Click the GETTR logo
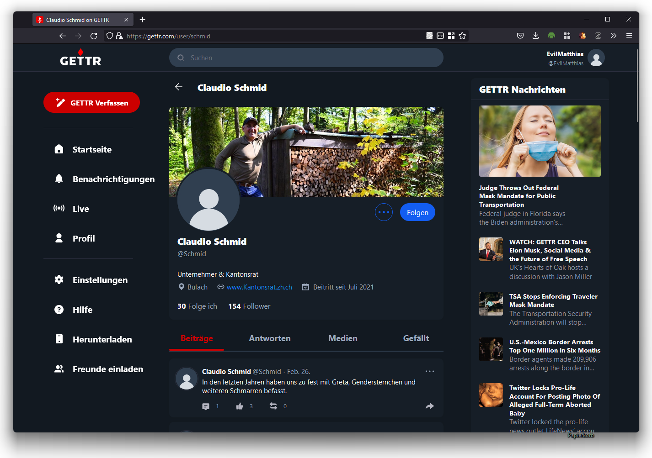652x458 pixels. (80, 58)
